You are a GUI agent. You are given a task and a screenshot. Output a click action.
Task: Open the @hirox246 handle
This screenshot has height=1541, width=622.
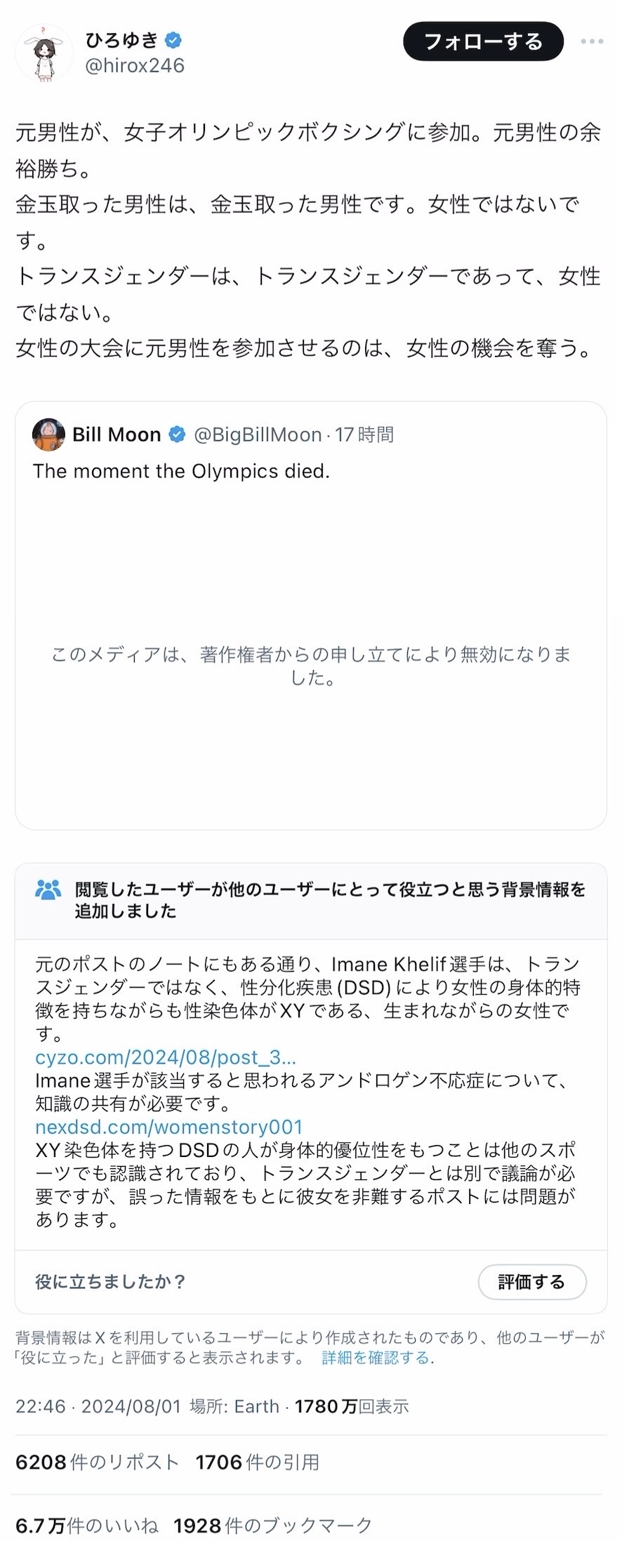(135, 65)
